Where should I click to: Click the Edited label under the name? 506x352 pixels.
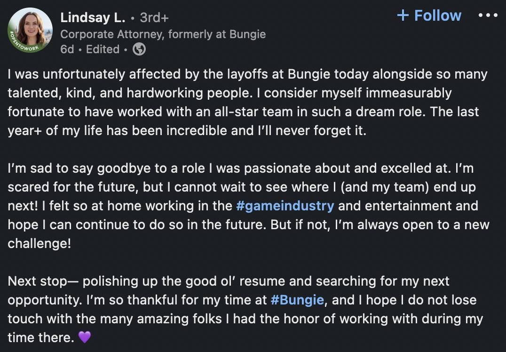click(103, 49)
